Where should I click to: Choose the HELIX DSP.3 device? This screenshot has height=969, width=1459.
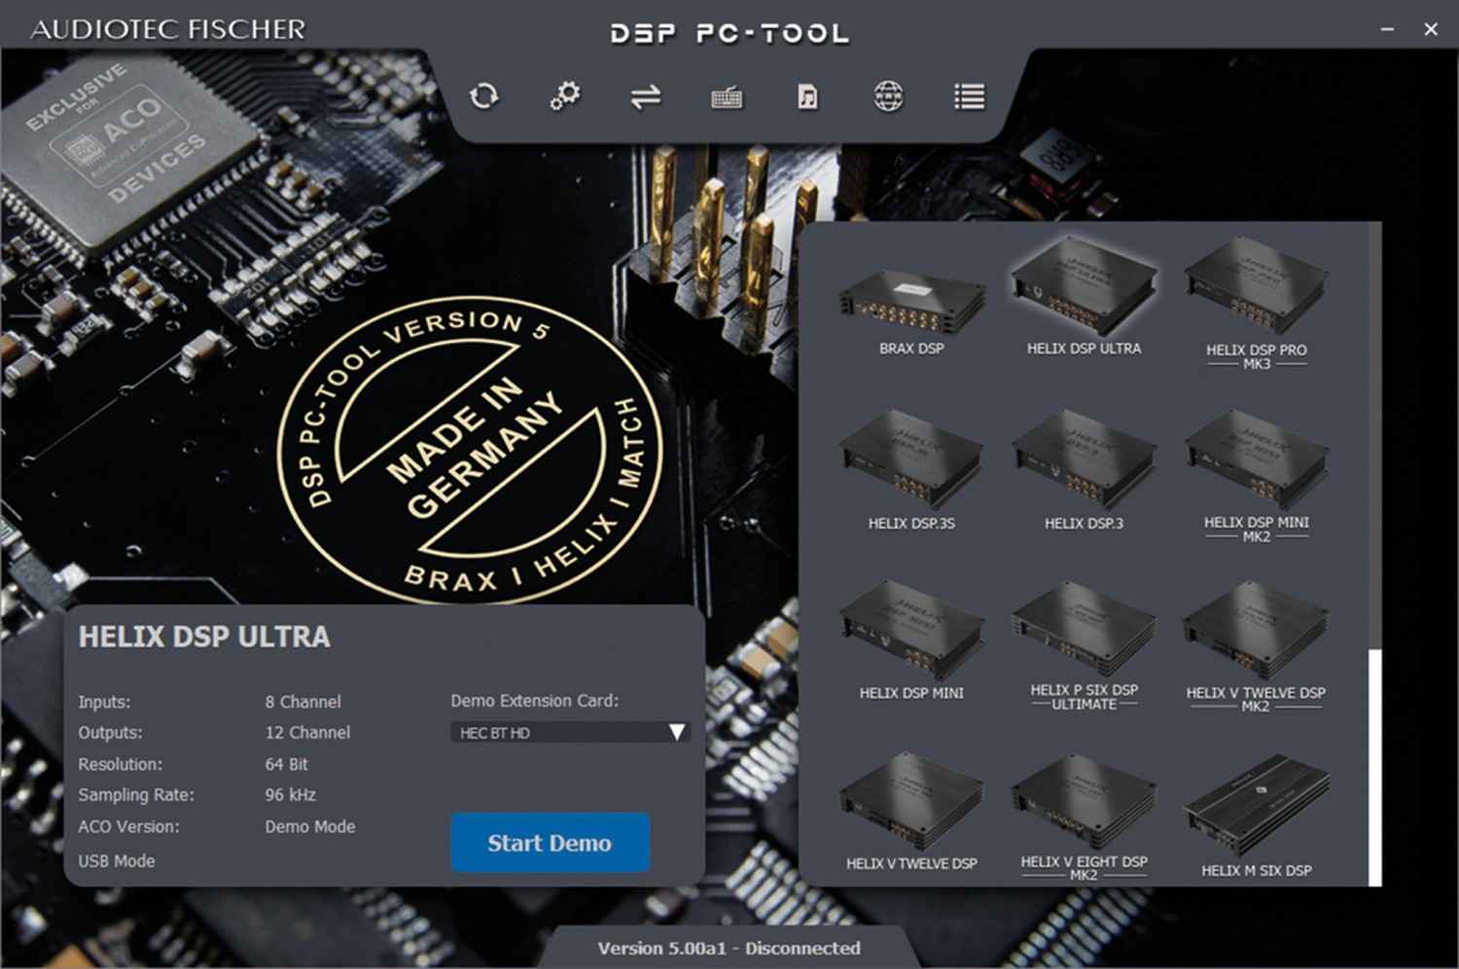1084,472
